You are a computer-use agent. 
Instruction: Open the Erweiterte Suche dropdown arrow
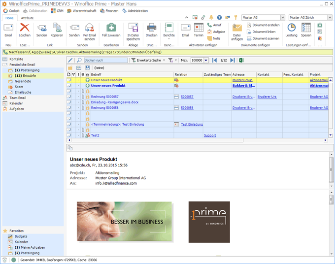[164, 60]
